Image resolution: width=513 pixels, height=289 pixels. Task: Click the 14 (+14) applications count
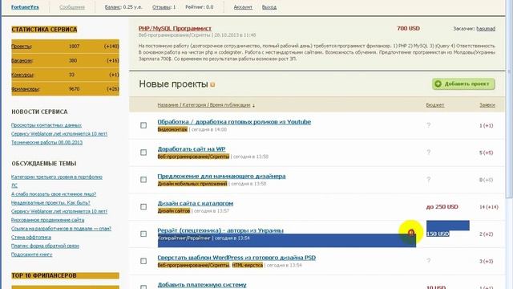(489, 207)
